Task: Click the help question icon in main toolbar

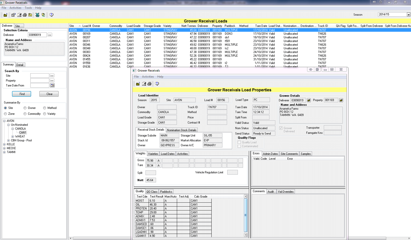Action: coord(51,15)
